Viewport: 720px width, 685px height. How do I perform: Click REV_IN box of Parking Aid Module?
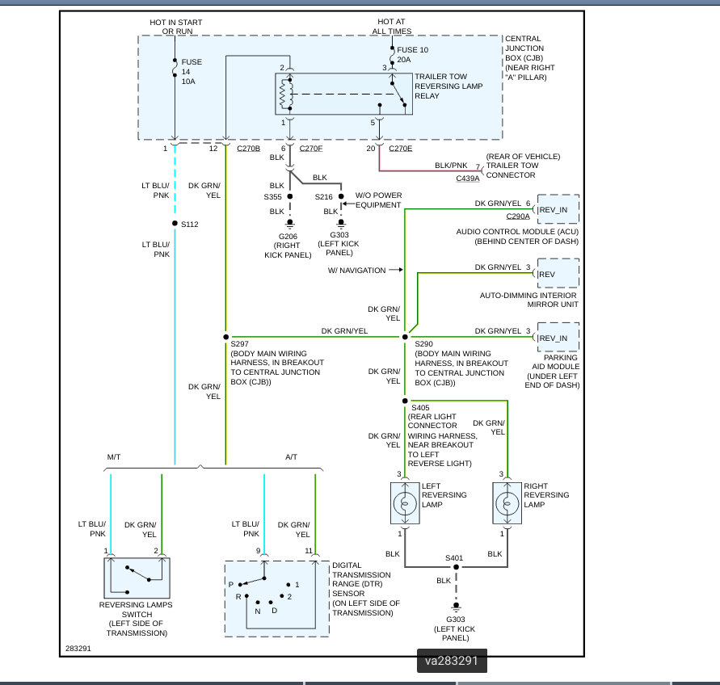[558, 338]
